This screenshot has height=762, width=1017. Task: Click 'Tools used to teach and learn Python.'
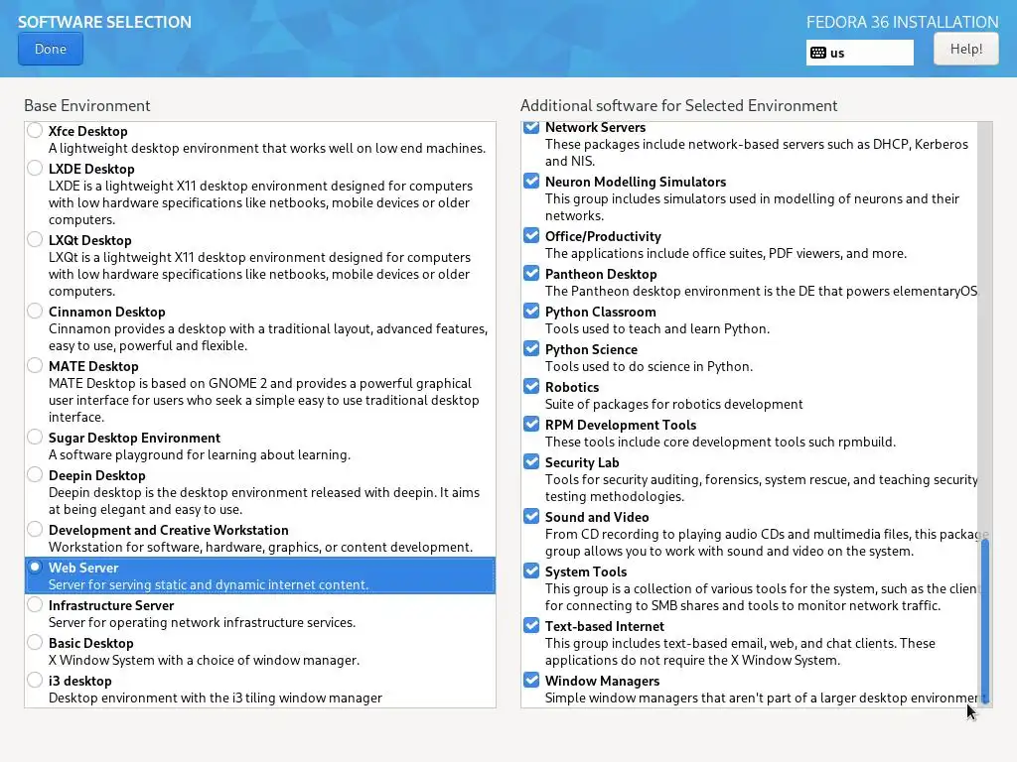tap(657, 328)
